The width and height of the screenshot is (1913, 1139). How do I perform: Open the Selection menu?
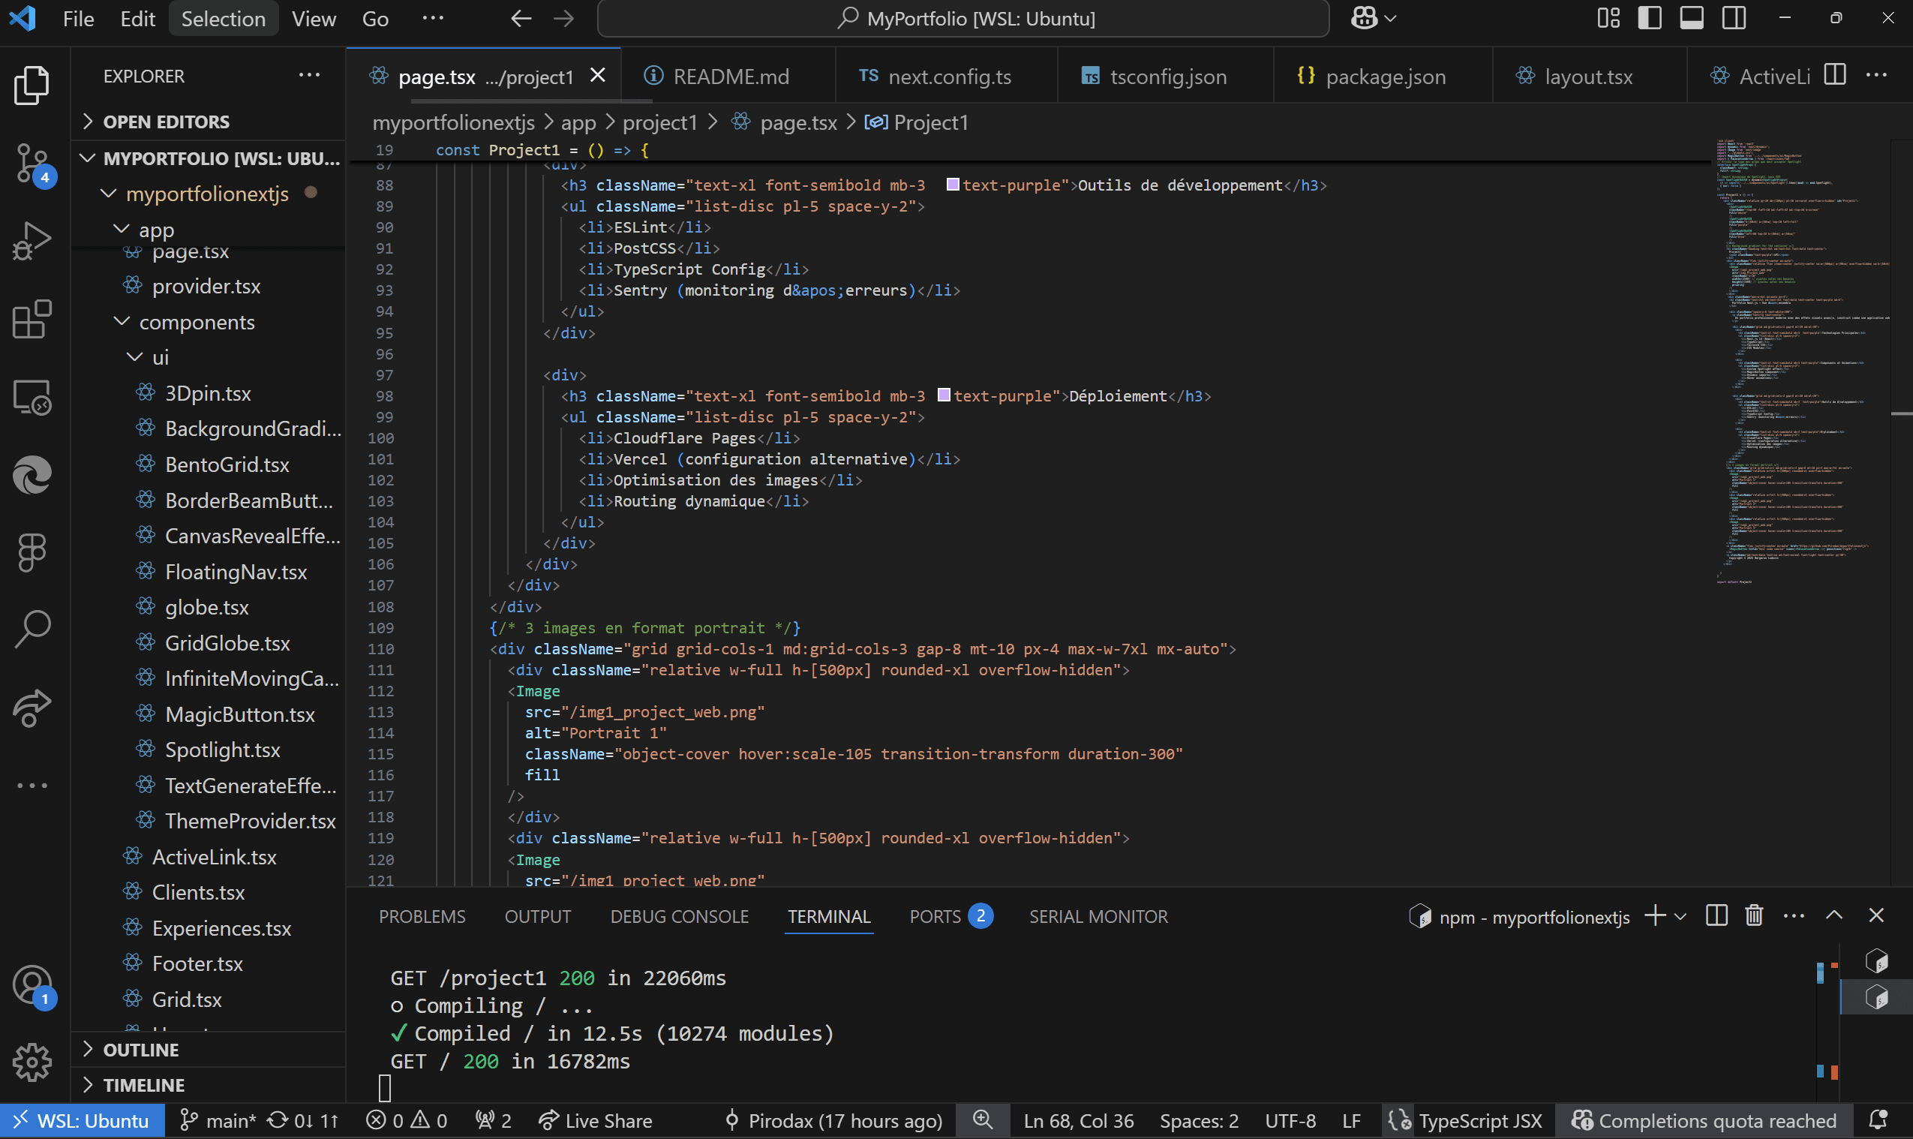pyautogui.click(x=223, y=19)
